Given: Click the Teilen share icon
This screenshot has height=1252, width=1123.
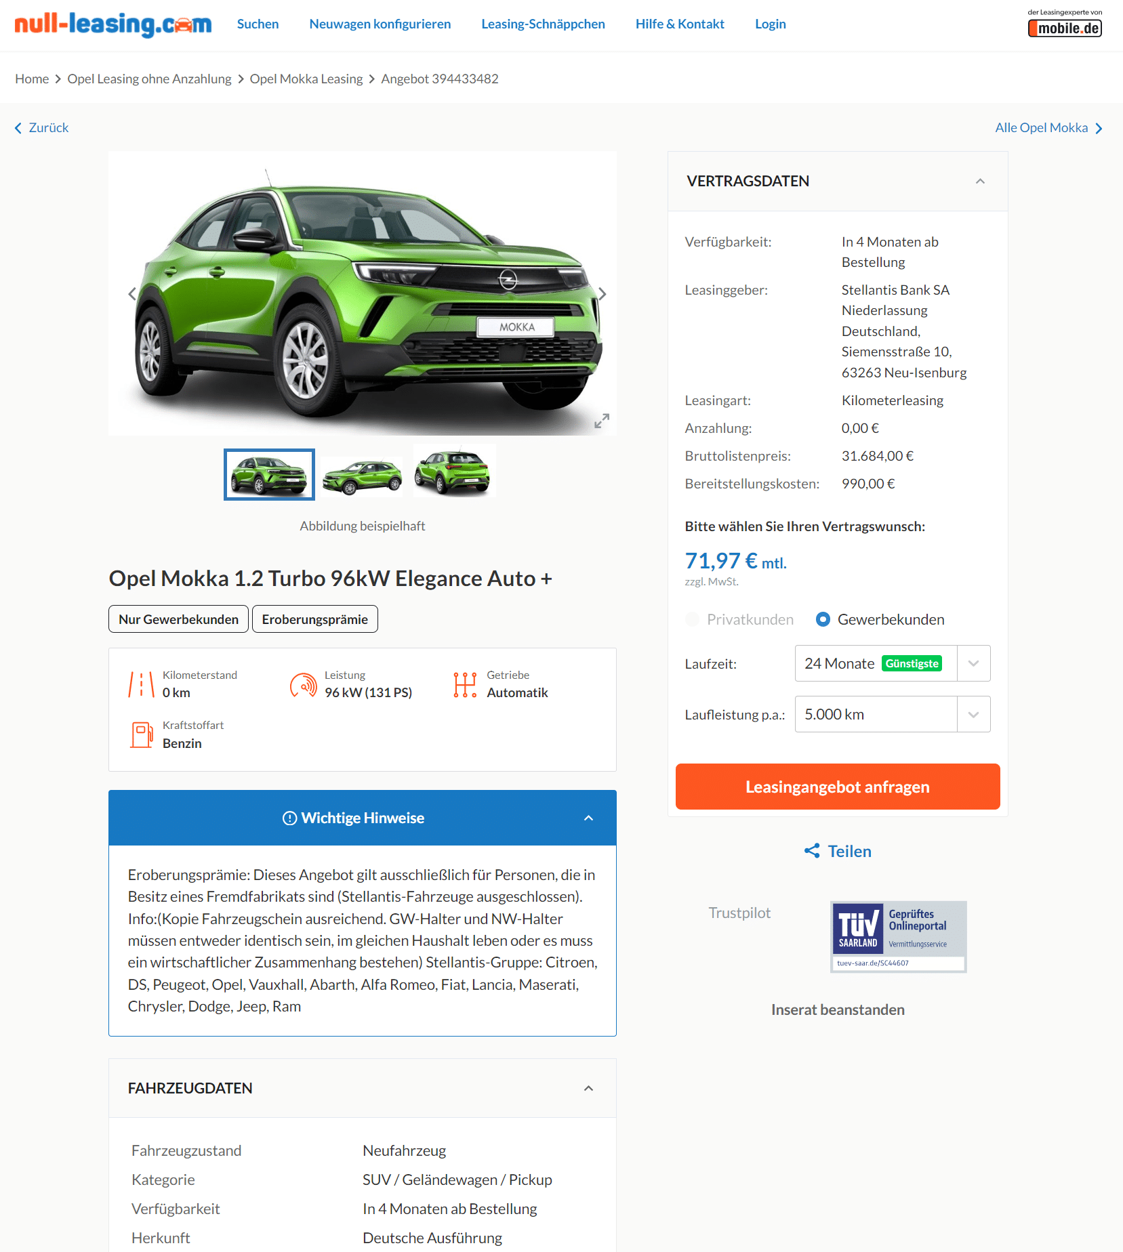Looking at the screenshot, I should click(x=812, y=851).
